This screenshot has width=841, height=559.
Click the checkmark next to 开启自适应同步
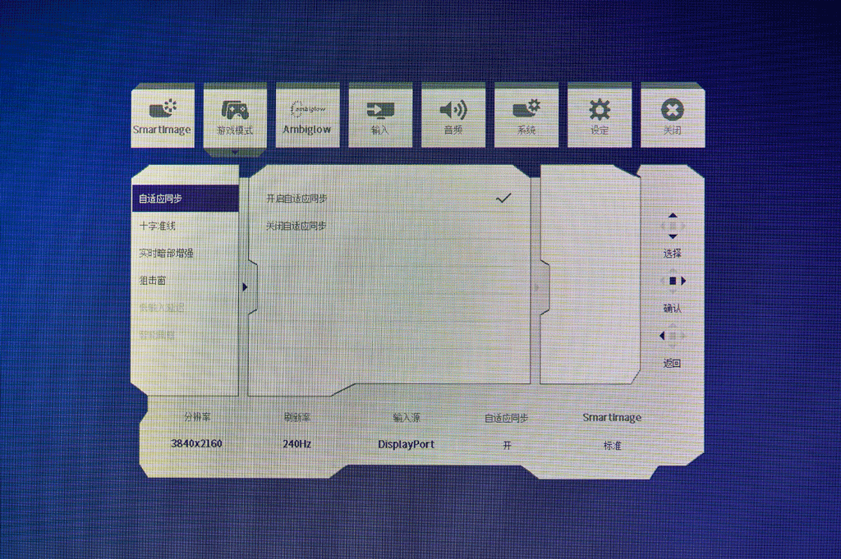[503, 199]
